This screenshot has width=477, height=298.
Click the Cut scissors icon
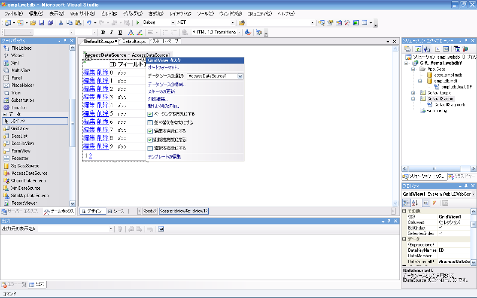pyautogui.click(x=61, y=23)
